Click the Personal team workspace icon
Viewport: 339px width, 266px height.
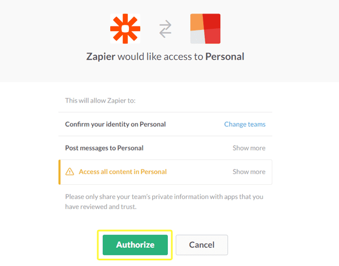pyautogui.click(x=206, y=29)
